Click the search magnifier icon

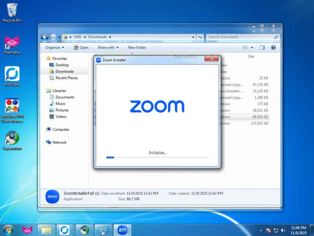point(276,37)
